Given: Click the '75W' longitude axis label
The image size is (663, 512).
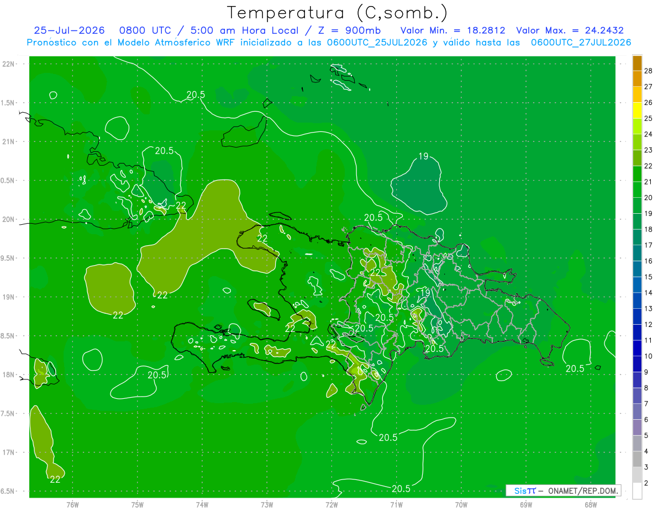Looking at the screenshot, I should pyautogui.click(x=138, y=504).
